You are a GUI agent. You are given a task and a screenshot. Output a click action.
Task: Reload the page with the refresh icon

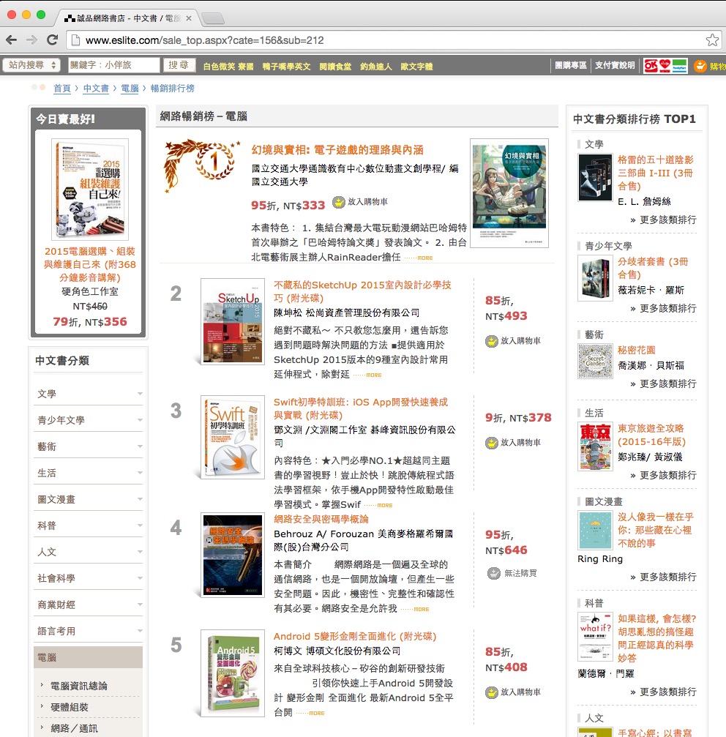(52, 40)
